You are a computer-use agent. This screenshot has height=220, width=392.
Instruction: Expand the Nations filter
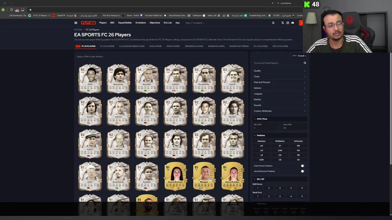(280, 88)
